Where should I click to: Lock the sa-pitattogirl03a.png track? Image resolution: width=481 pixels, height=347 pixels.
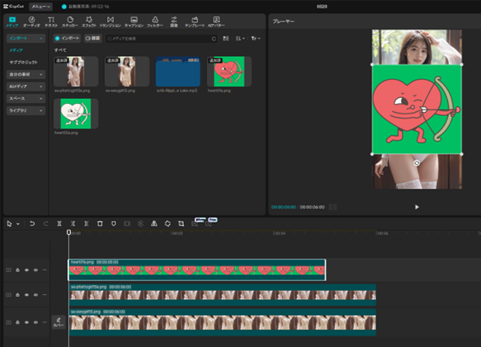(17, 295)
